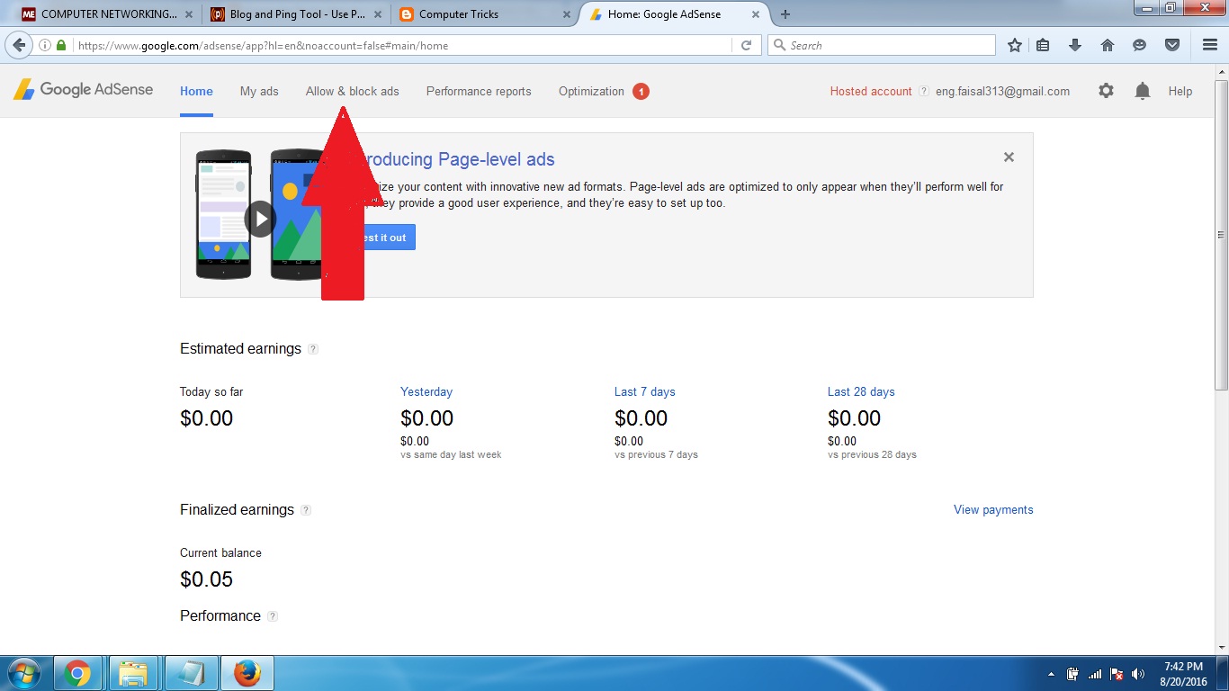This screenshot has height=691, width=1229.
Task: Open the Firefox downloads arrow icon
Action: [x=1074, y=45]
